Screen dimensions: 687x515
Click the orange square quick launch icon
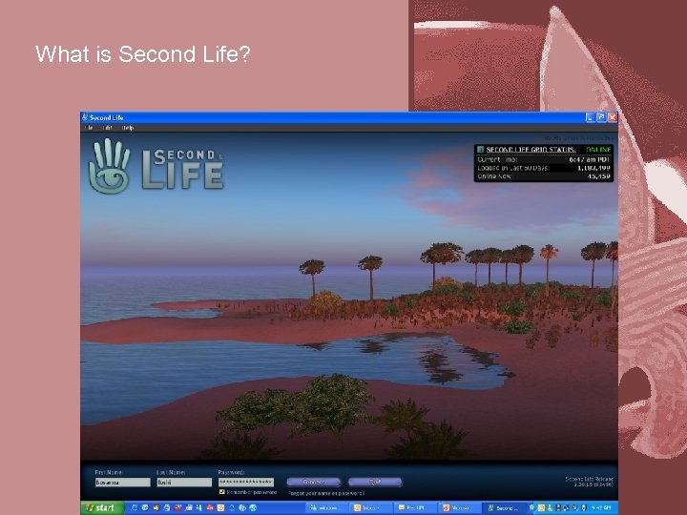tap(220, 507)
